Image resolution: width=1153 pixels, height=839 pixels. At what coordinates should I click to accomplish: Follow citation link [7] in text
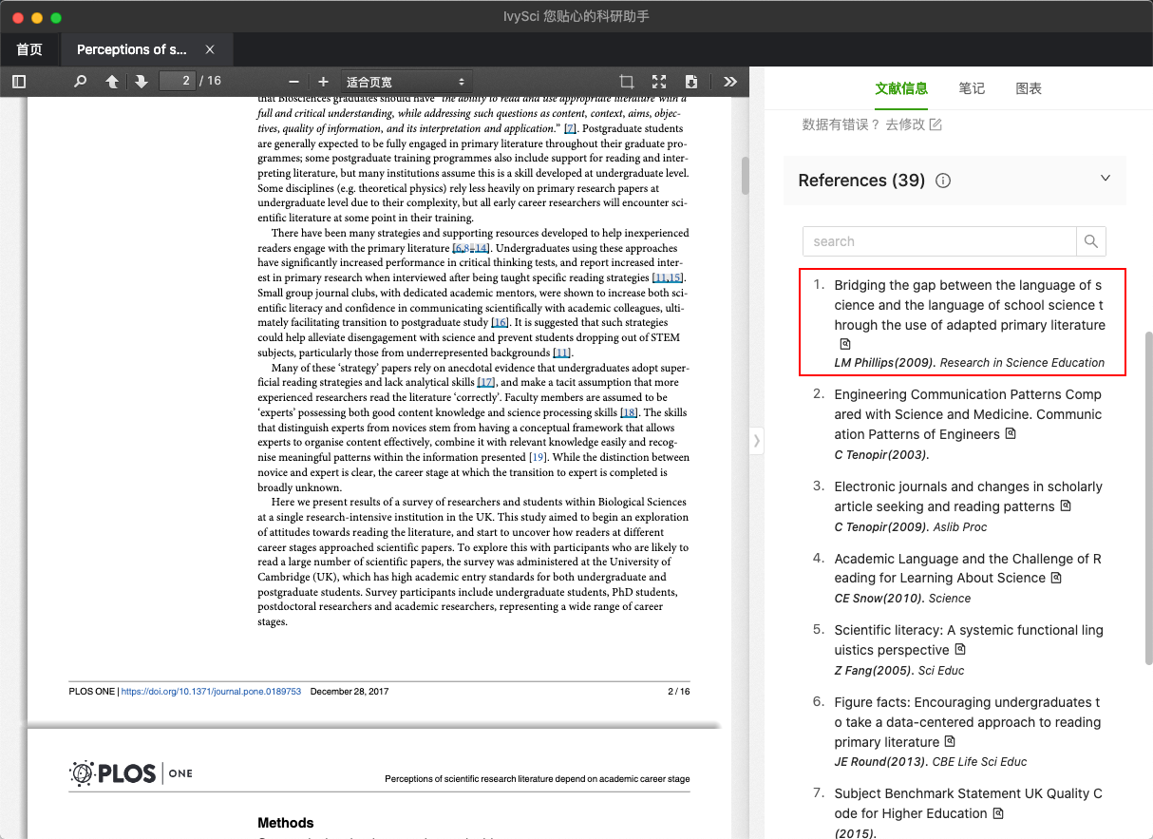[570, 128]
